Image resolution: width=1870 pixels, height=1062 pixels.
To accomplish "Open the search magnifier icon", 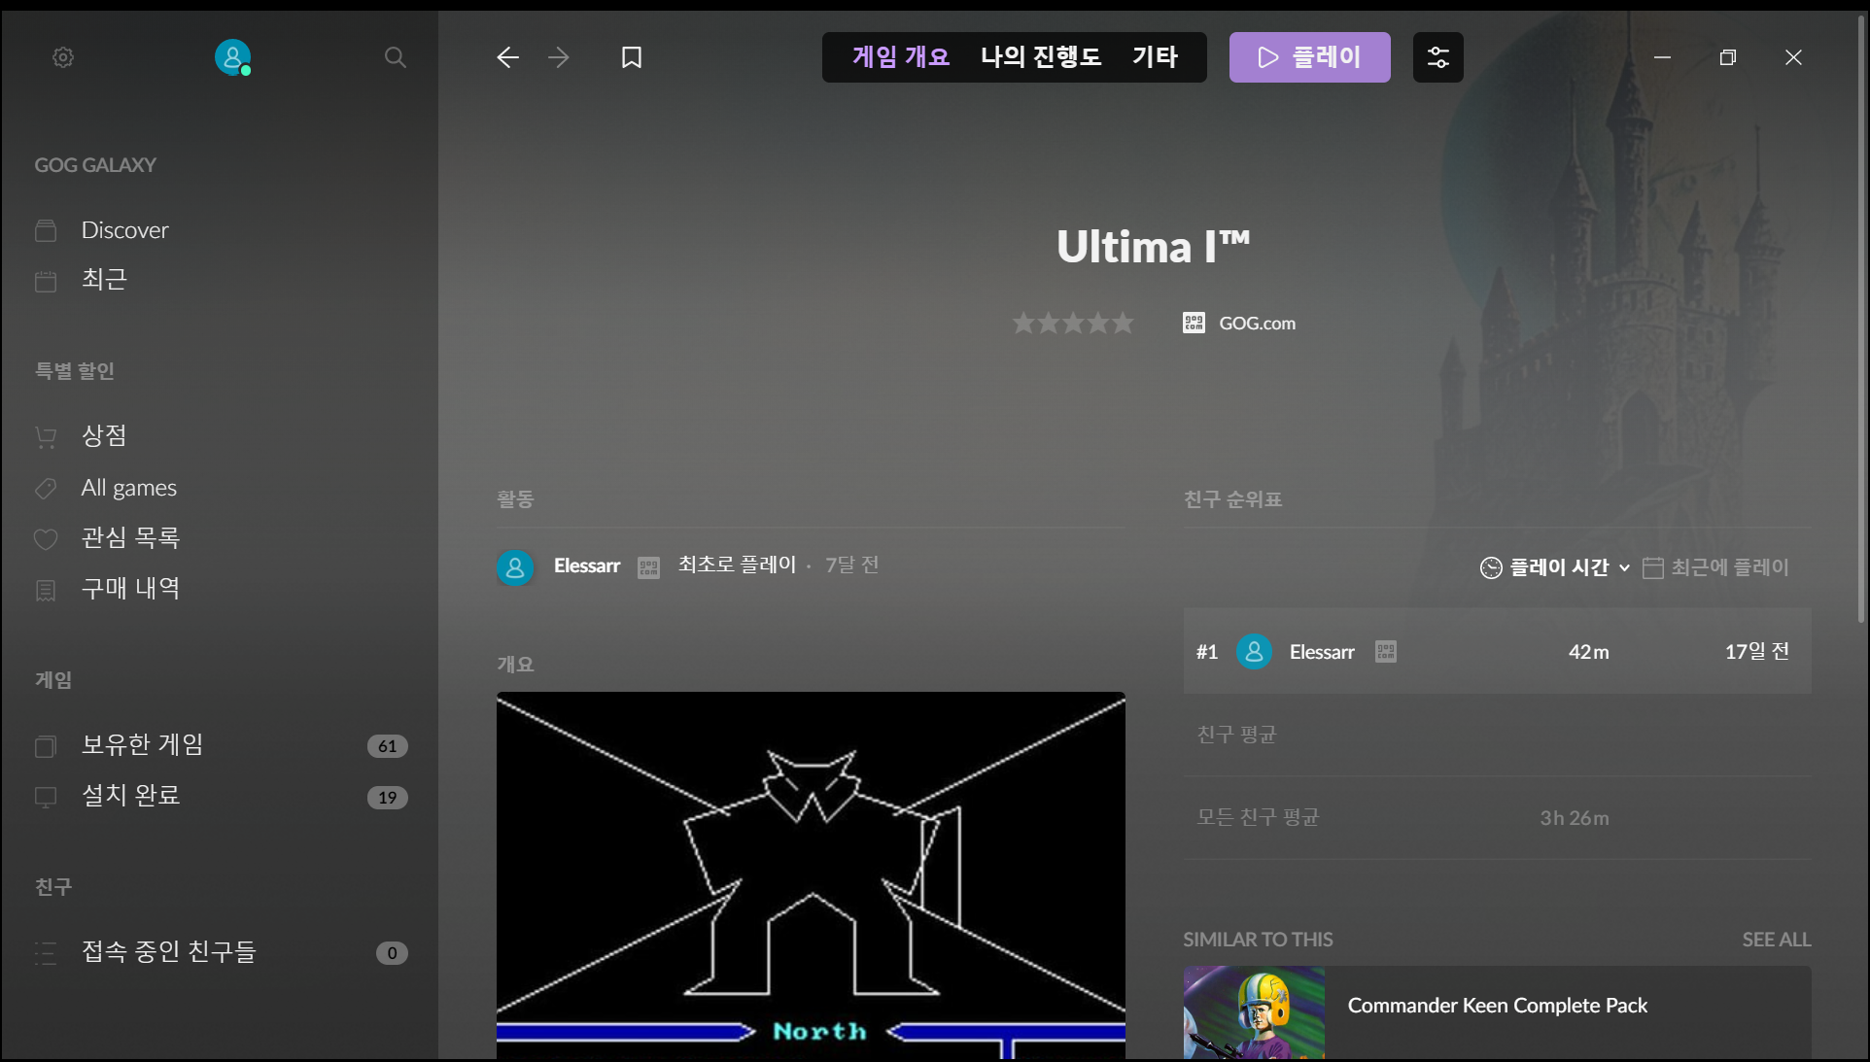I will (x=395, y=57).
